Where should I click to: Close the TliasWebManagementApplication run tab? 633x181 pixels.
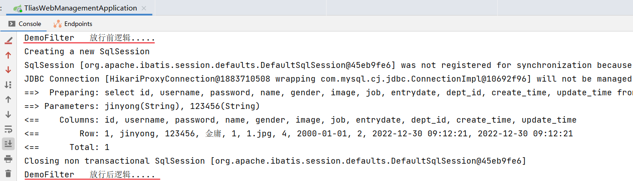pyautogui.click(x=144, y=8)
